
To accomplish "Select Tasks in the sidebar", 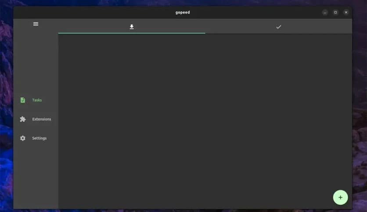I will coord(36,100).
